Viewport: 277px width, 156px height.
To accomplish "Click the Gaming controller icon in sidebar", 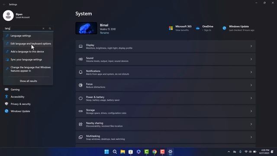I will (x=6, y=89).
